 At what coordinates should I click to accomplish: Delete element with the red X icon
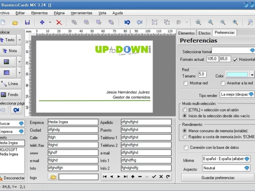59,22
